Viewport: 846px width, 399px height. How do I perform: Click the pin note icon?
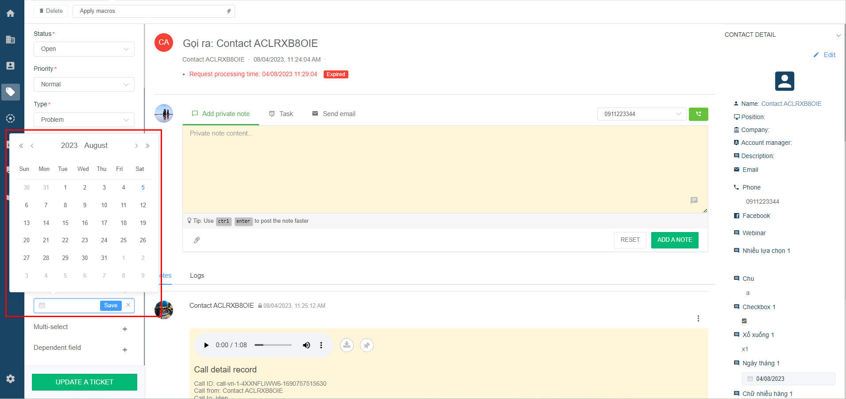[x=367, y=345]
